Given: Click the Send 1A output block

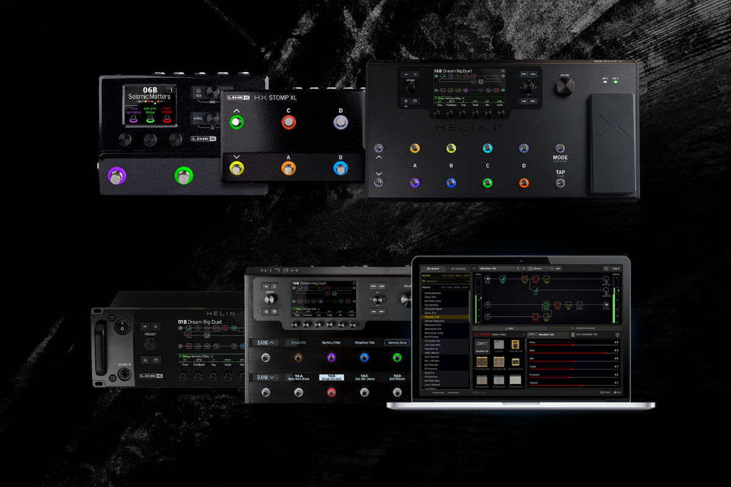Looking at the screenshot, I should click(x=606, y=279).
